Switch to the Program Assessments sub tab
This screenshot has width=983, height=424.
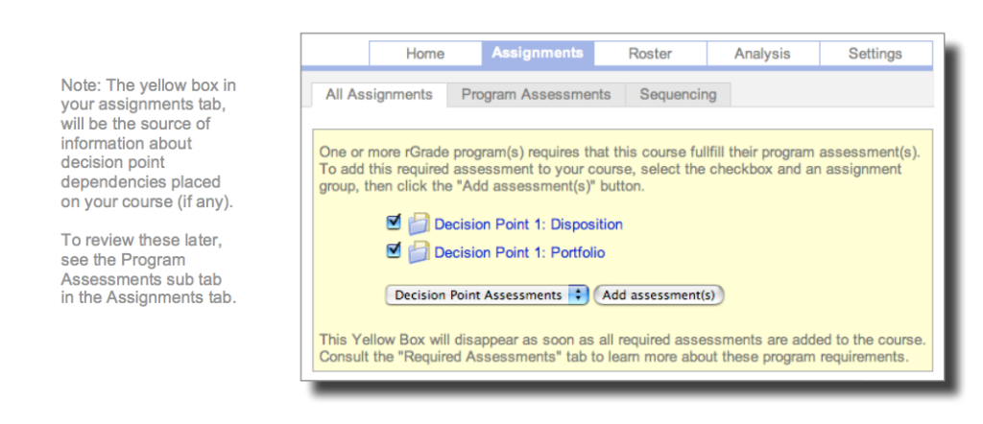coord(536,94)
